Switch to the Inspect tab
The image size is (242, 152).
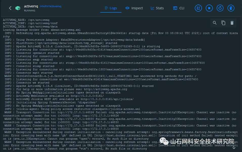[x=134, y=8]
